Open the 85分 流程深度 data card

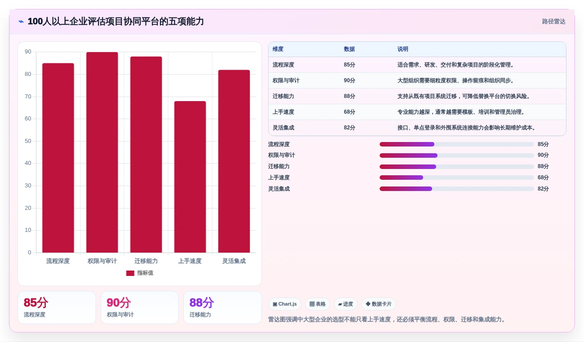pos(57,307)
